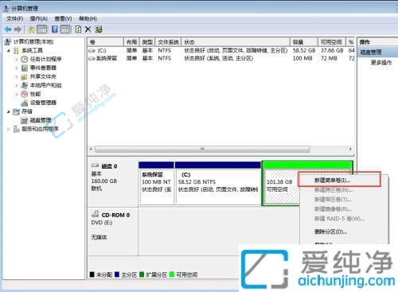Select the 计算机管理(本地) root node icon
The width and height of the screenshot is (398, 292).
tap(8, 41)
